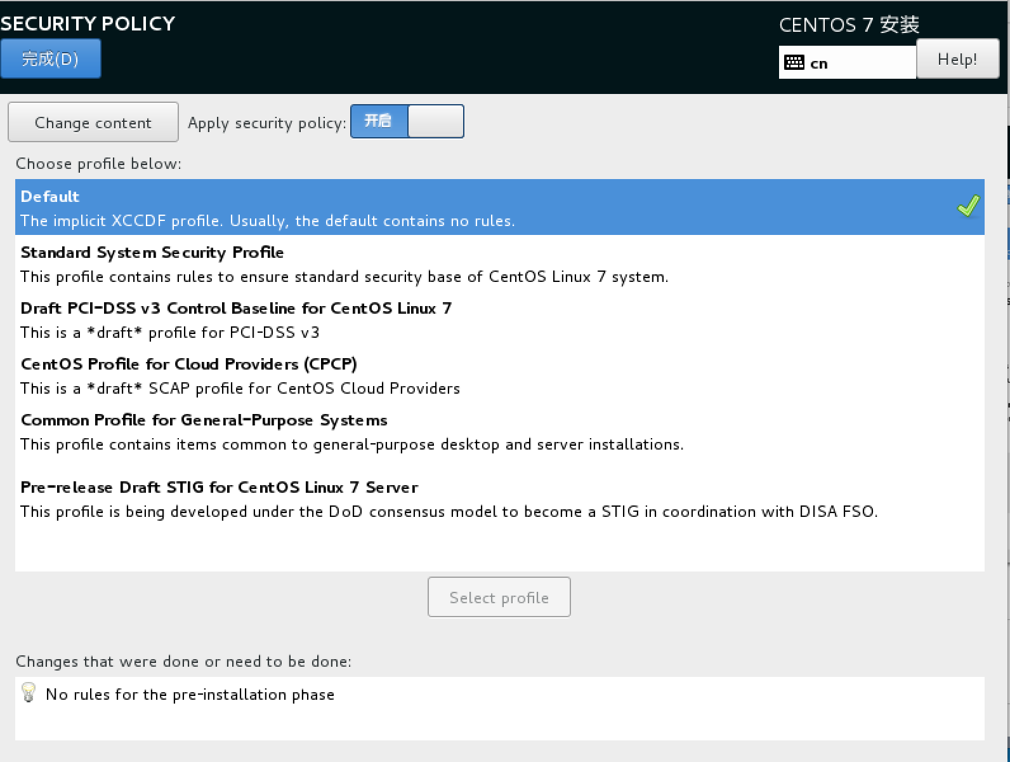Click the 'This is a *draft* profile for PCI-DSS v3' description
The image size is (1010, 762).
click(170, 333)
